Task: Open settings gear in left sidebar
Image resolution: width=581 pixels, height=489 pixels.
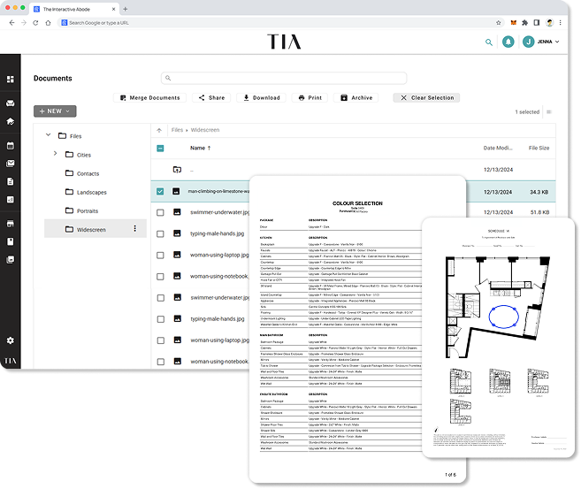Action: (x=11, y=340)
